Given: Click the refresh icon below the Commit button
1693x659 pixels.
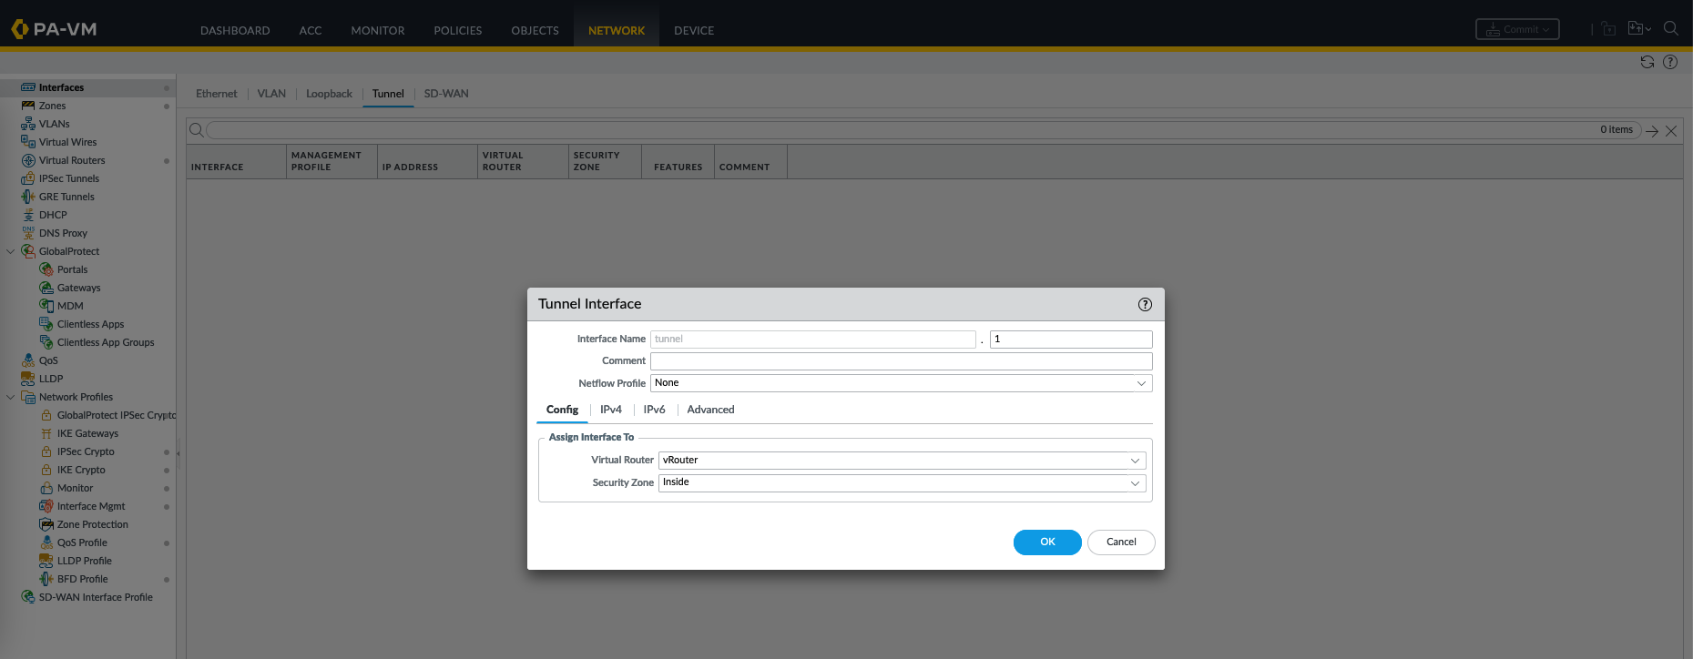Looking at the screenshot, I should 1647,62.
